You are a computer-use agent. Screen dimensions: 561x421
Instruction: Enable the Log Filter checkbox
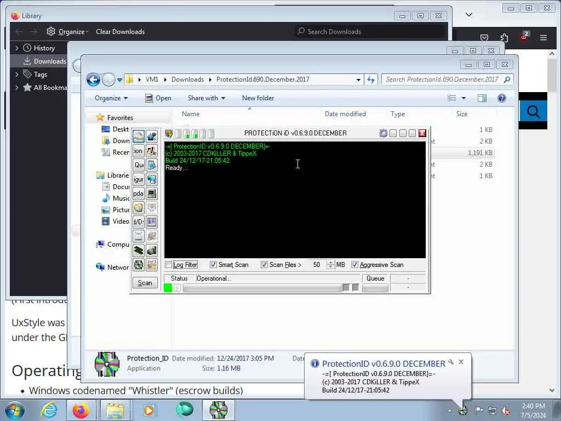(x=169, y=265)
